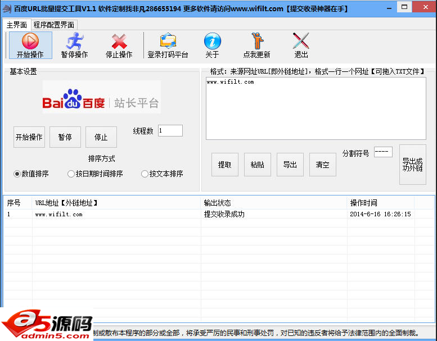Switch to the 程序配置界面 tab

[x=54, y=25]
